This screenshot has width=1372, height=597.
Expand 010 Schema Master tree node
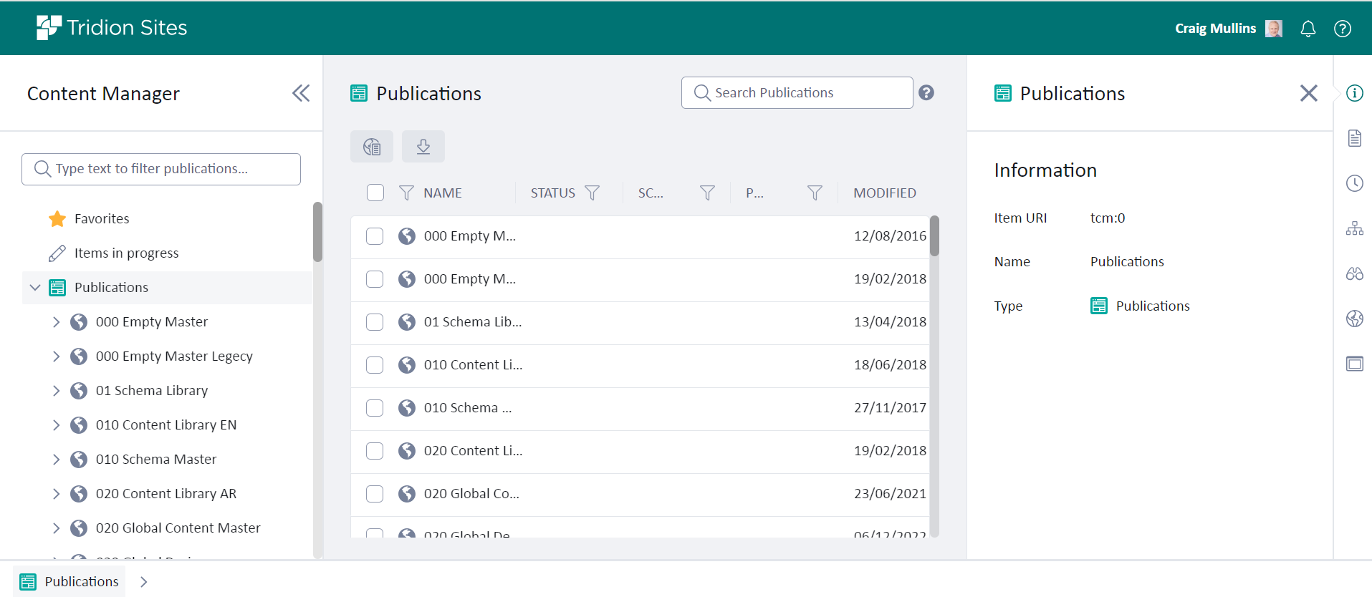[56, 460]
